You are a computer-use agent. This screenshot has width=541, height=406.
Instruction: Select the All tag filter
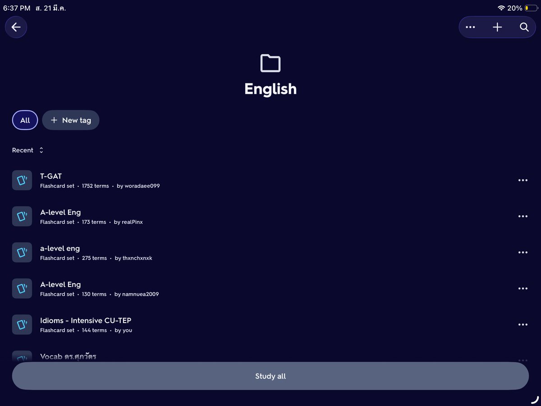pyautogui.click(x=25, y=120)
